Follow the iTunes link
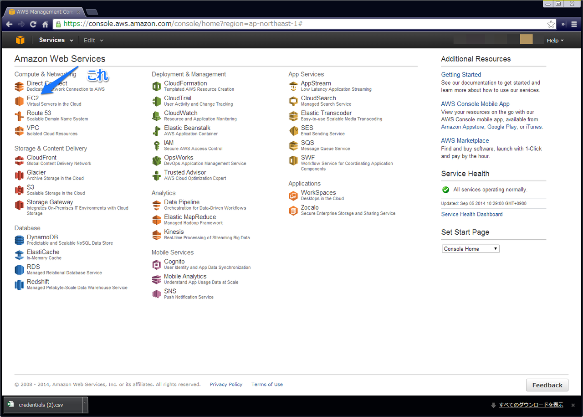 [534, 127]
